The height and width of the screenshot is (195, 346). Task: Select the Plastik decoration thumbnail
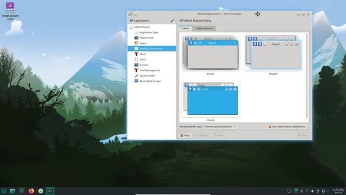point(211,99)
